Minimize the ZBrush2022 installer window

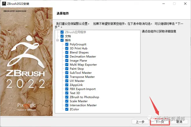[x=164, y=4]
